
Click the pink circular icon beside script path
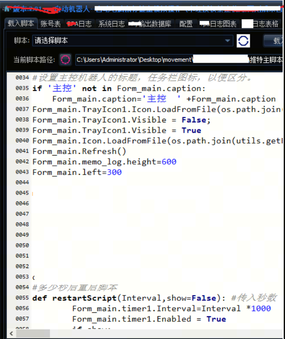[65, 60]
